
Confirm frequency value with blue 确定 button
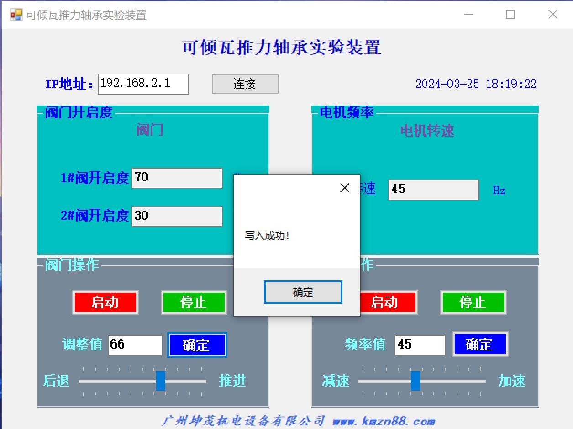click(x=479, y=344)
